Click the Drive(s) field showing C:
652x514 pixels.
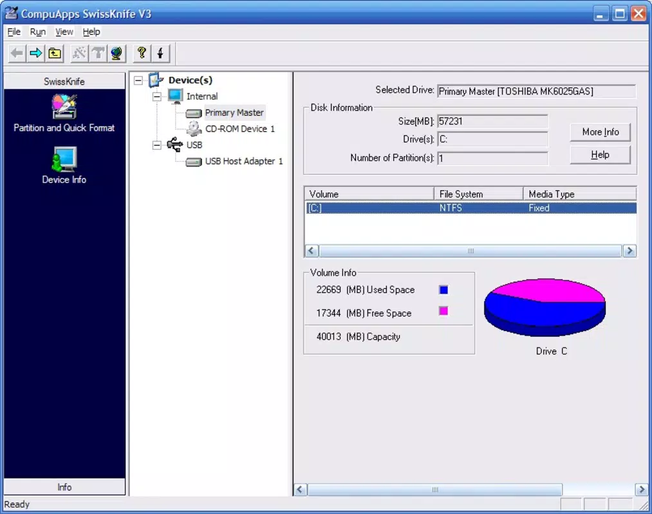click(x=493, y=139)
